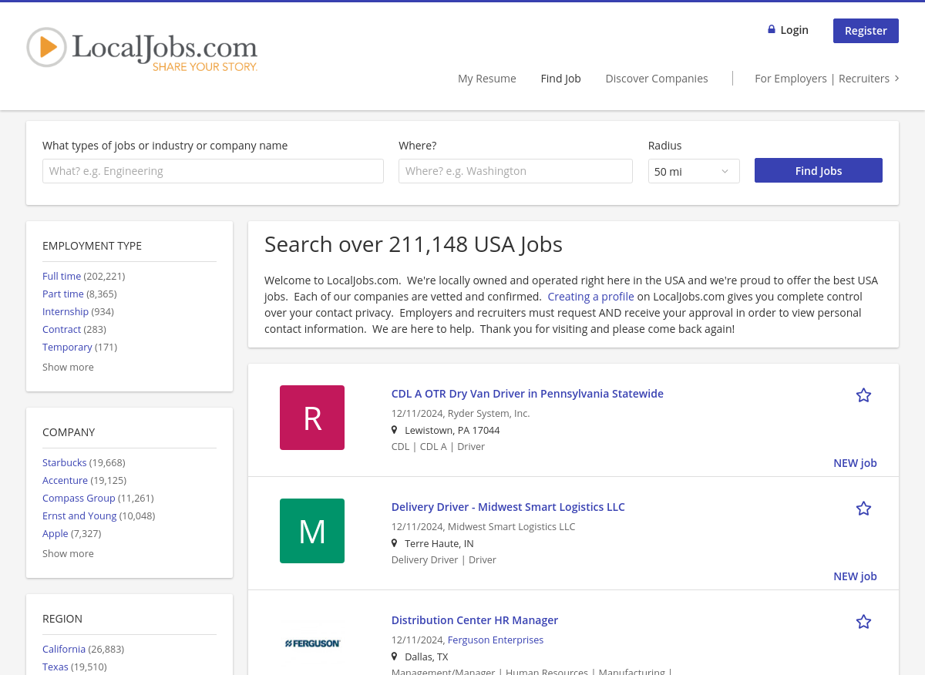The width and height of the screenshot is (925, 675).
Task: Filter jobs by California region
Action: pos(64,649)
